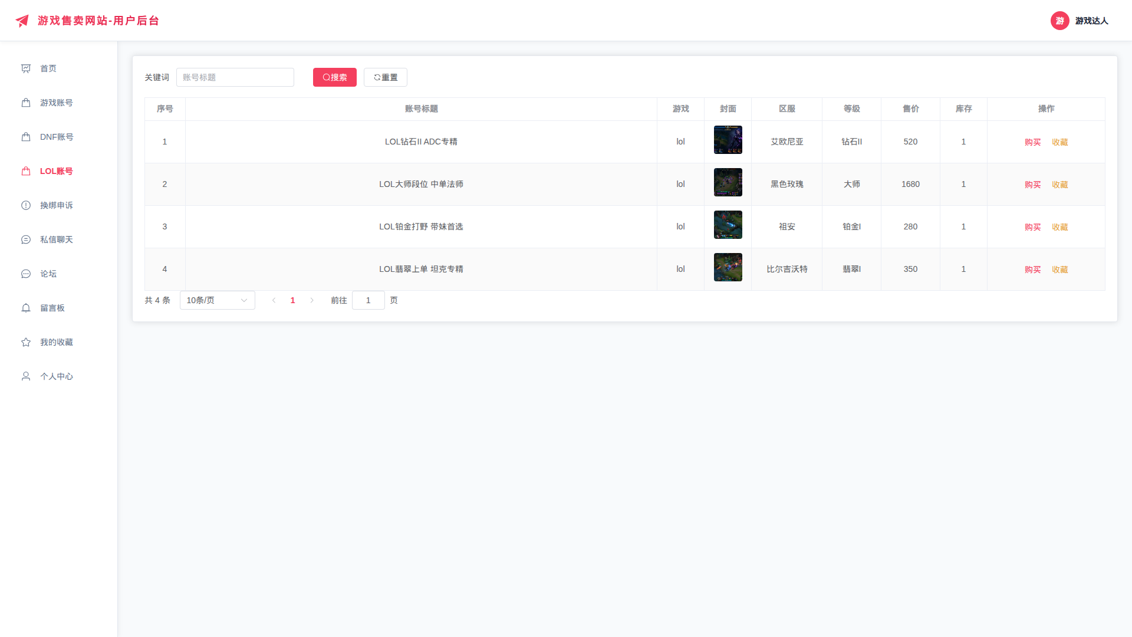Open 个人中心 menu item

[x=58, y=376]
